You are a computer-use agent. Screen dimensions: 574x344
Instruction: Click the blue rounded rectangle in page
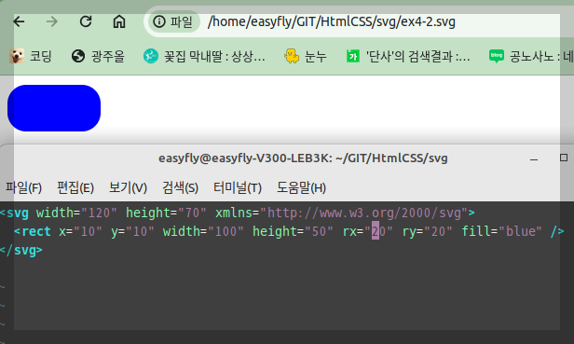[x=54, y=108]
